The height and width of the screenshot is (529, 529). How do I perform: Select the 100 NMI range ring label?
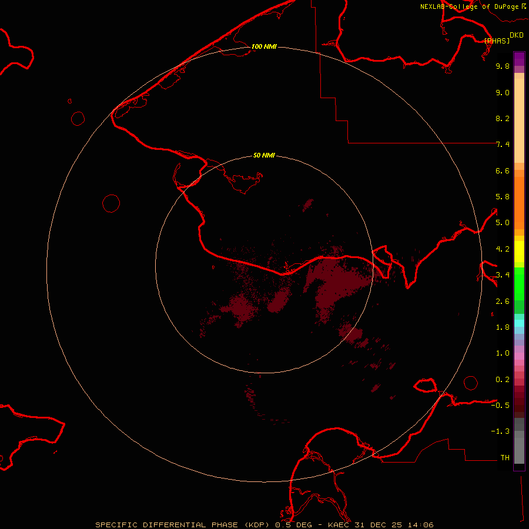pos(264,46)
